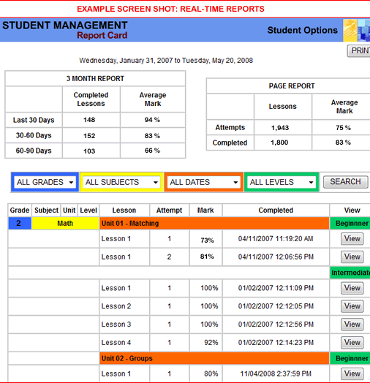The image size is (370, 383).
Task: Click the STUDENT MANAGEMENT title
Action: (65, 26)
